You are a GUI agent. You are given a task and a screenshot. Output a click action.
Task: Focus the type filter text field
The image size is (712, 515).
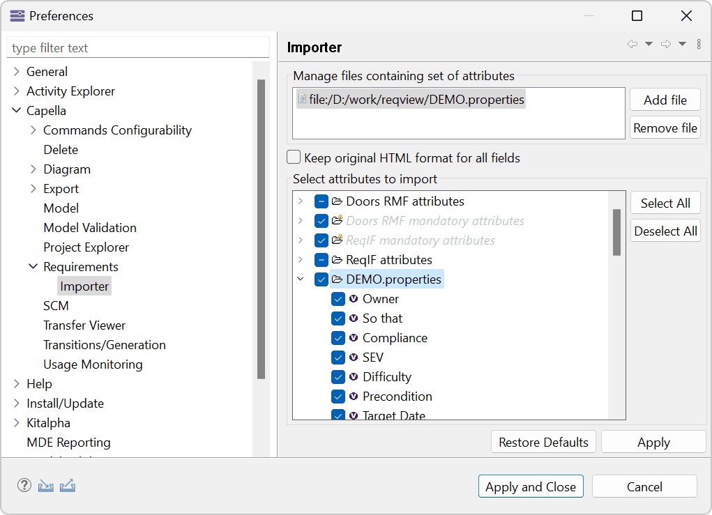[138, 47]
